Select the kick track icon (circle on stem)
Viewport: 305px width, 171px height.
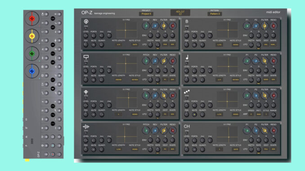[86, 22]
